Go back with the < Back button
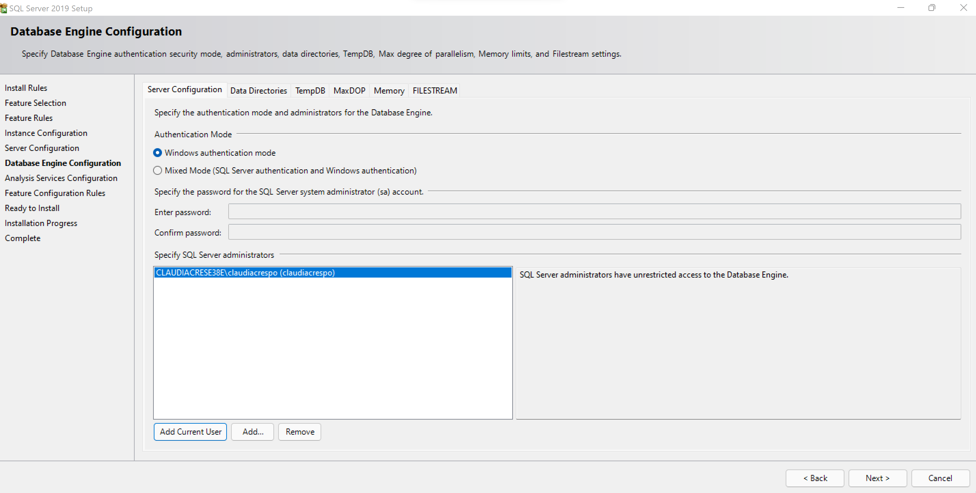 click(815, 478)
